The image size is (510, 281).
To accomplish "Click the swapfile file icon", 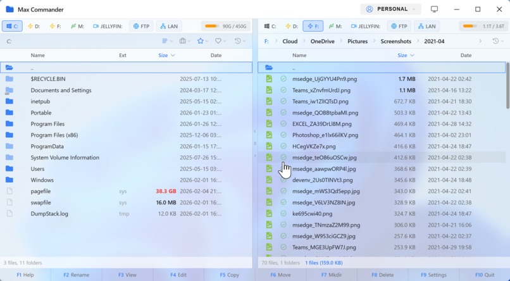I will pos(9,203).
